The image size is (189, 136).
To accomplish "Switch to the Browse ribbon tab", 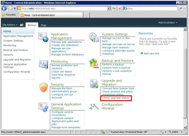I will click(x=32, y=25).
